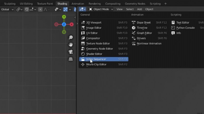Screen dimensions: 204x114
Task: Click the red X axis gizmo handle
Action: (72, 24)
